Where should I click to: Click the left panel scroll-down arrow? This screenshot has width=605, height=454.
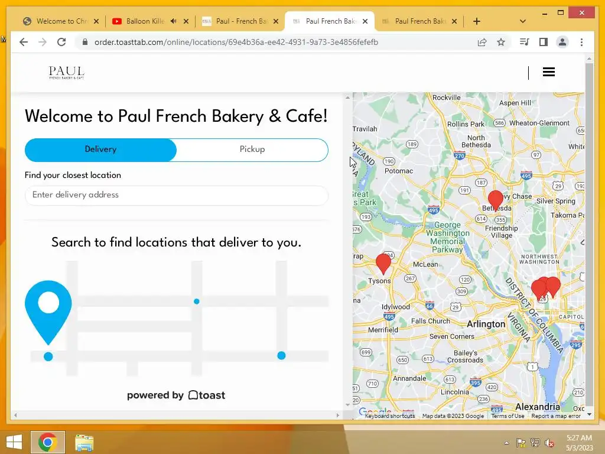347,405
